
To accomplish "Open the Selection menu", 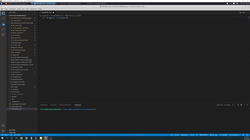I will click(x=12, y=9).
